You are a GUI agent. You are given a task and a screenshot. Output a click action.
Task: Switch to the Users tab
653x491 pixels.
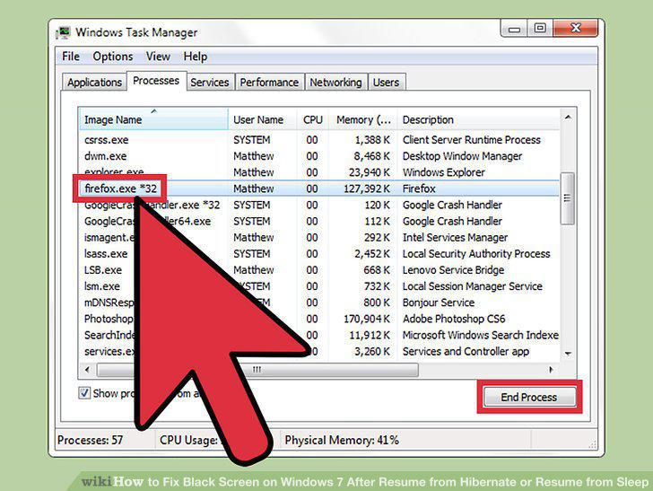coord(386,82)
